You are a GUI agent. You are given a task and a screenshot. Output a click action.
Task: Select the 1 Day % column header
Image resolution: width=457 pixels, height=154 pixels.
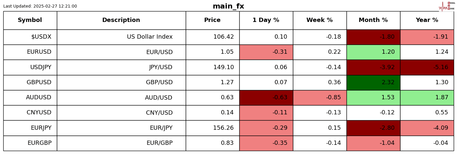pyautogui.click(x=266, y=20)
